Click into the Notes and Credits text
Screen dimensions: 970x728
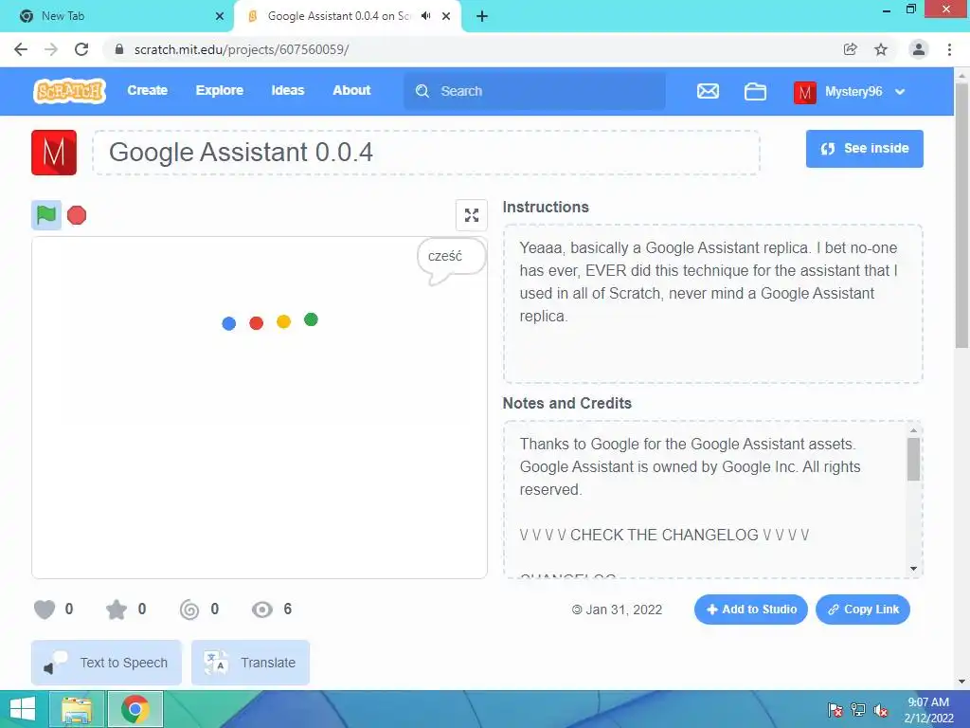point(705,500)
